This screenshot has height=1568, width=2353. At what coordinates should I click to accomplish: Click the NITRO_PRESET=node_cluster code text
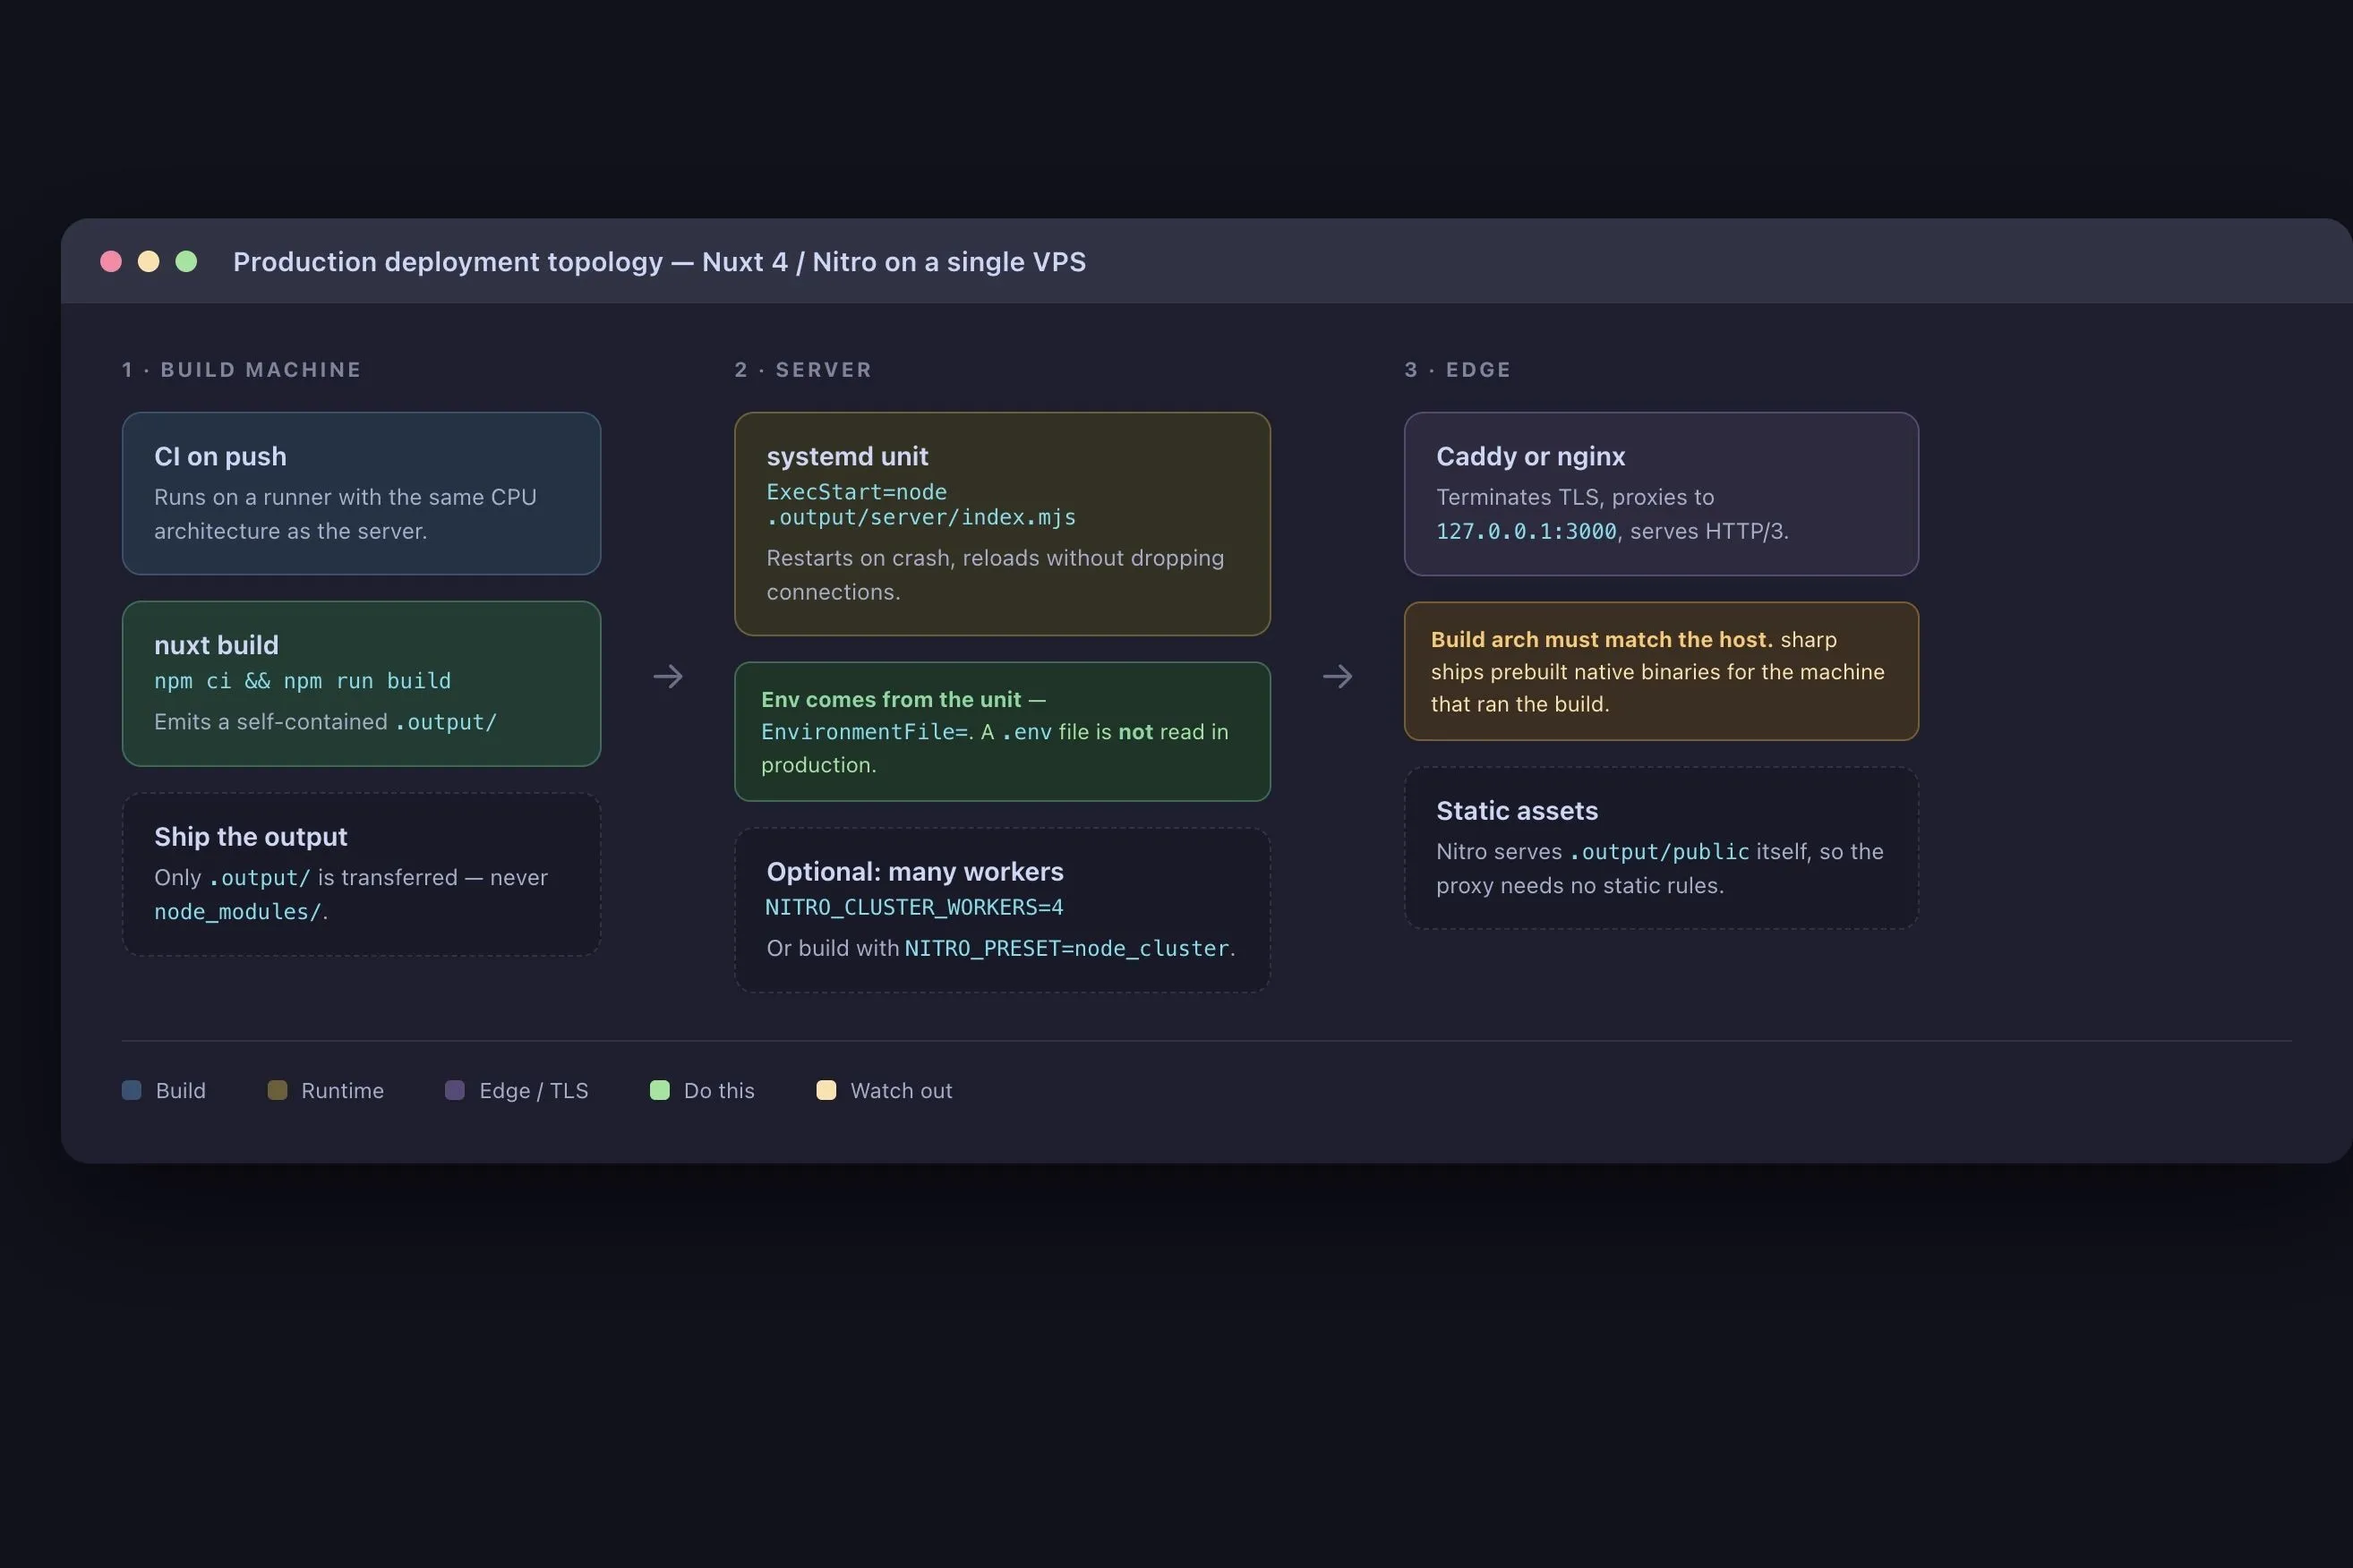click(x=1066, y=948)
